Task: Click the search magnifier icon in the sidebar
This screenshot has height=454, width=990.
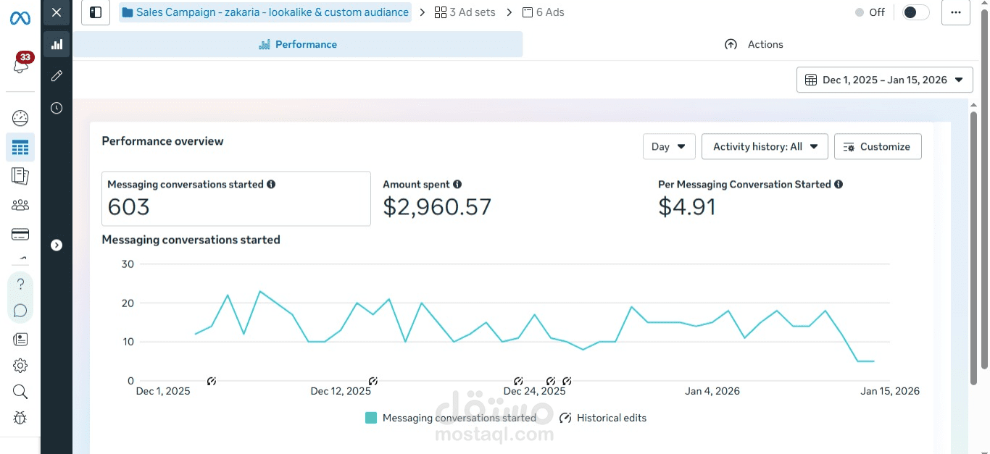Action: tap(20, 392)
